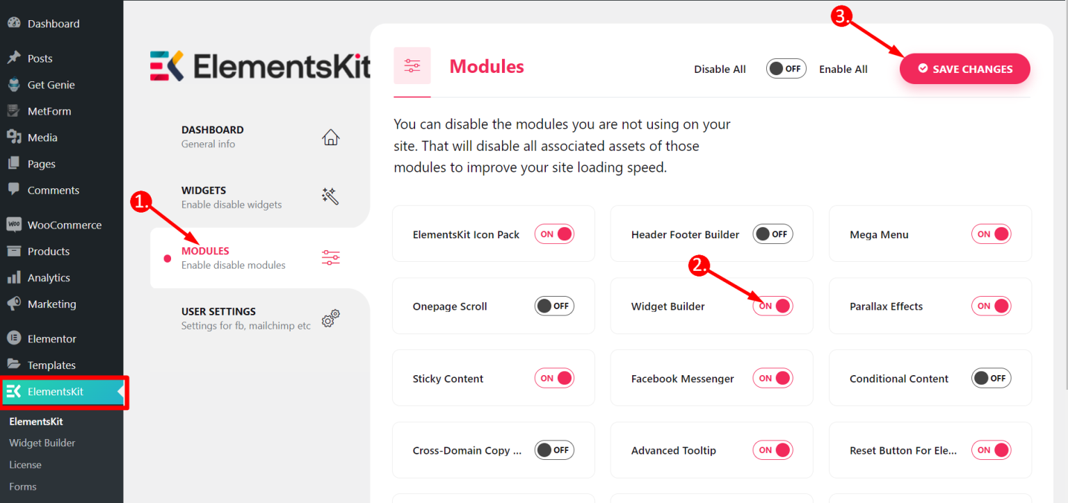Click the ElementsKit logo at top
1068x503 pixels.
coord(260,66)
